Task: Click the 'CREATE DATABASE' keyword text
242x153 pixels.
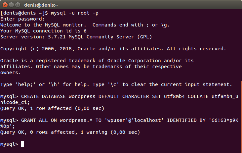Action: pyautogui.click(x=43, y=96)
